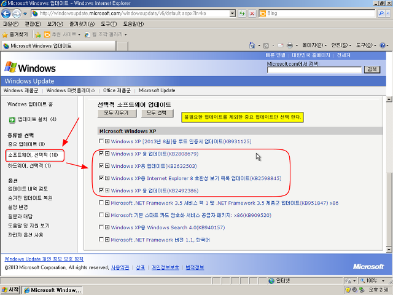Open 웹 조각 갤러리 web slice dropdown
Viewport: 393px width, 295px height.
[106, 34]
